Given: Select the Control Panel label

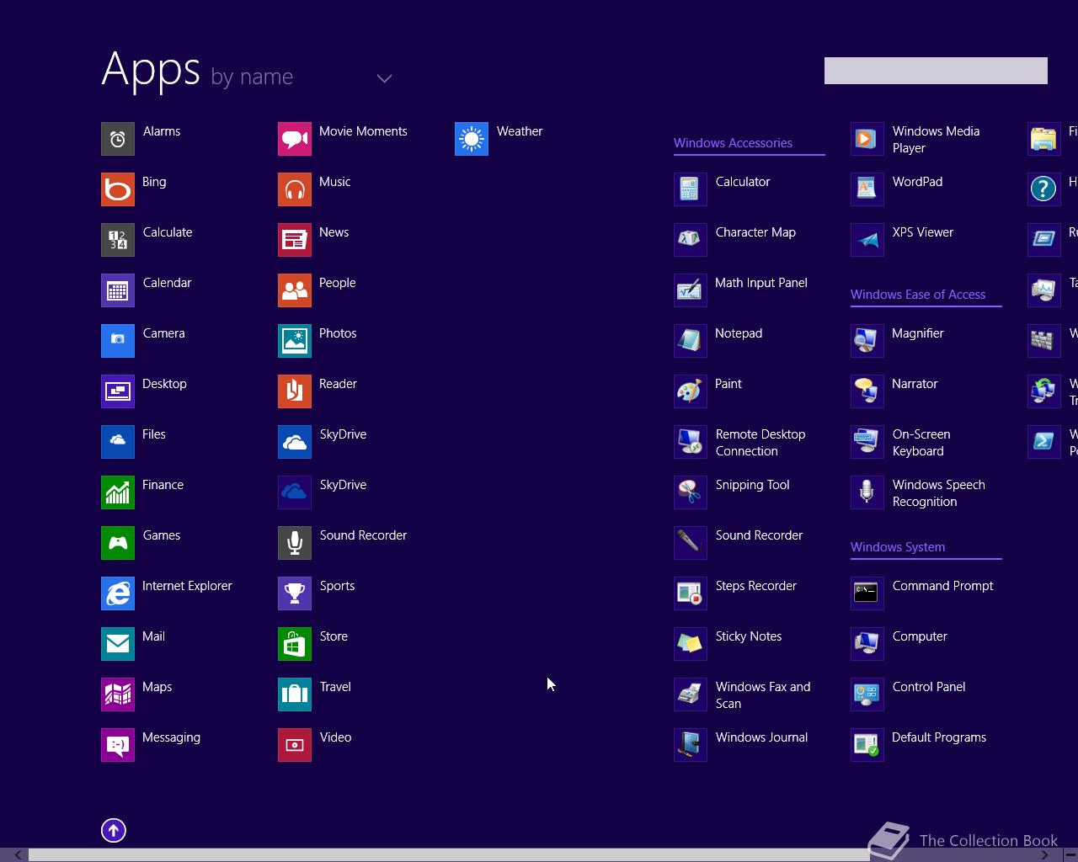Looking at the screenshot, I should (x=929, y=687).
